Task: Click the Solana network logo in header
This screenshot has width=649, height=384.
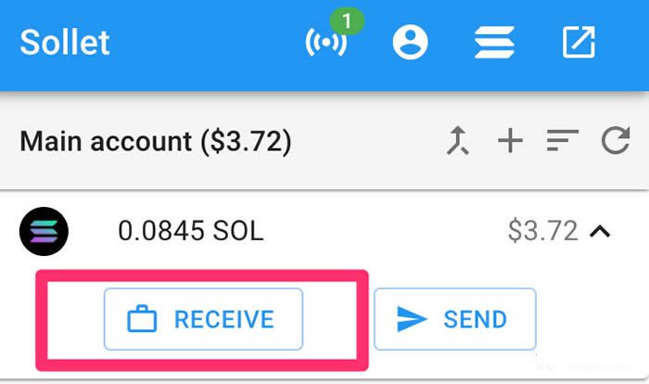Action: click(494, 43)
